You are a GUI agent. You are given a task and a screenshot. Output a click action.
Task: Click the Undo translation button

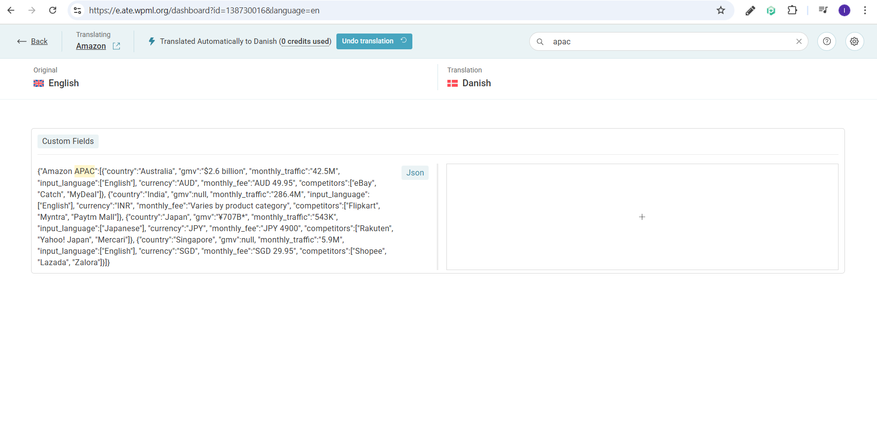[374, 41]
